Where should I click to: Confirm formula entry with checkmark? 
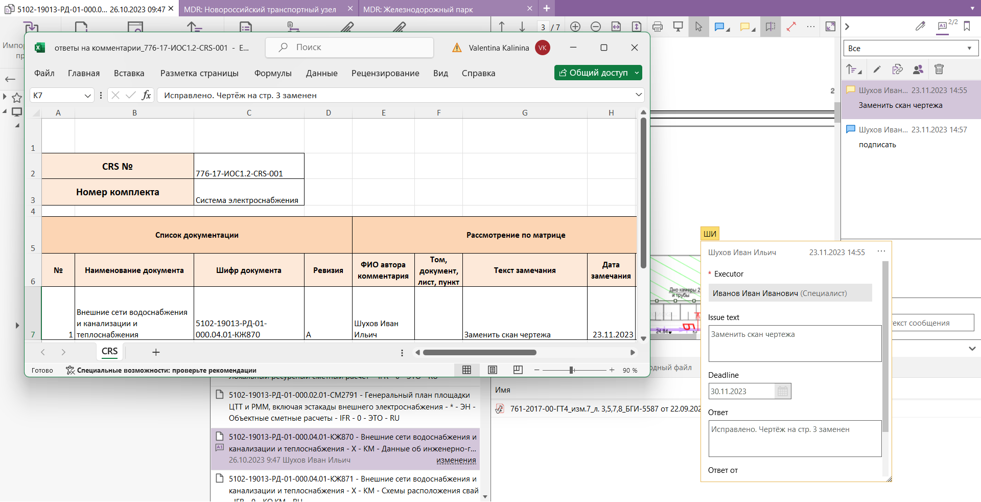pyautogui.click(x=131, y=95)
